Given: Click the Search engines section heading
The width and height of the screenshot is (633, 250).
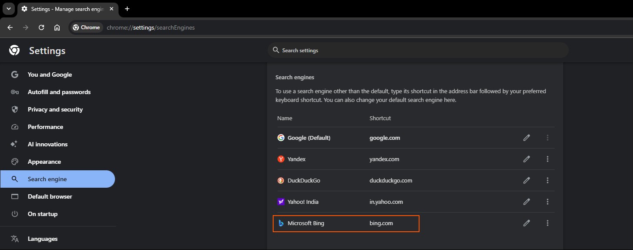Looking at the screenshot, I should 295,77.
